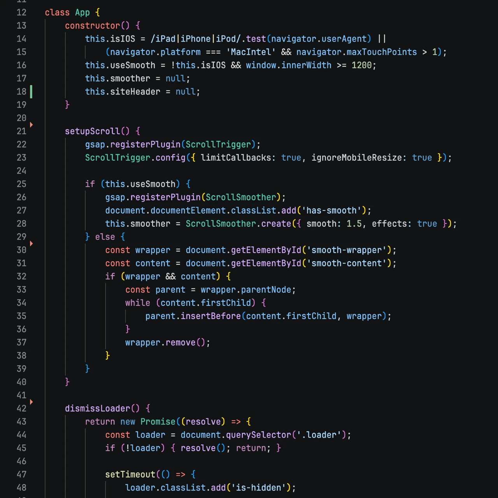Click the orange gutter marker beside line 30
The image size is (498, 498).
31,244
